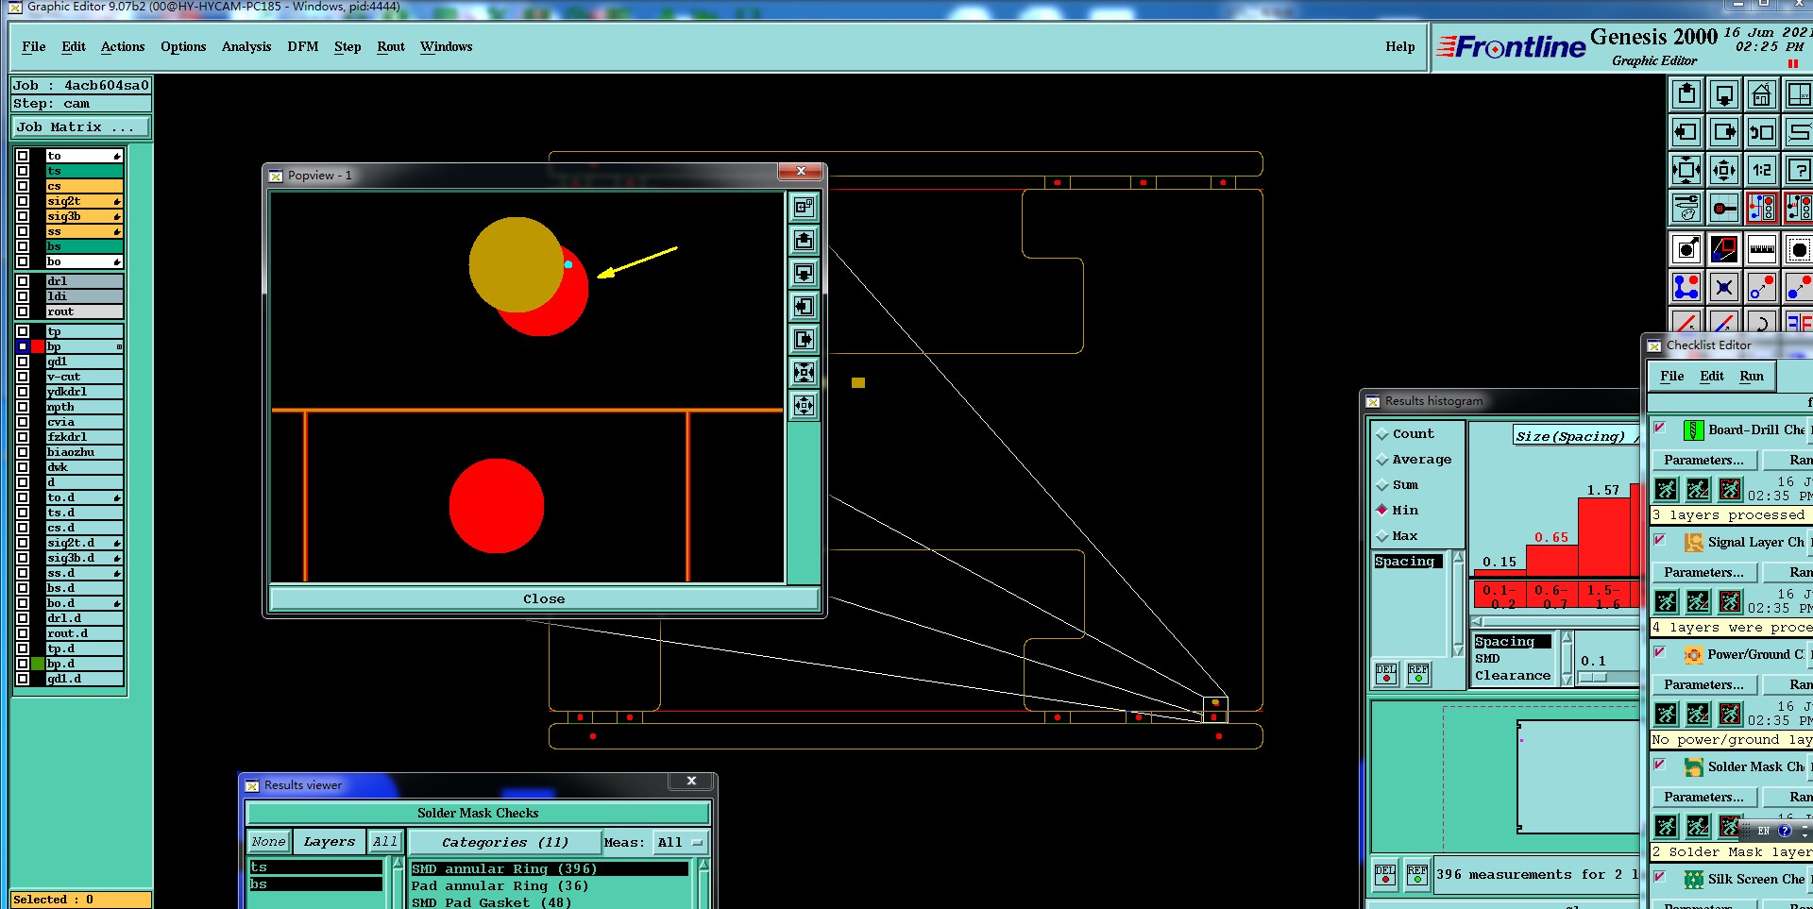1813x909 pixels.
Task: Toggle the Power/Ground Check checkbox
Action: tap(1659, 652)
